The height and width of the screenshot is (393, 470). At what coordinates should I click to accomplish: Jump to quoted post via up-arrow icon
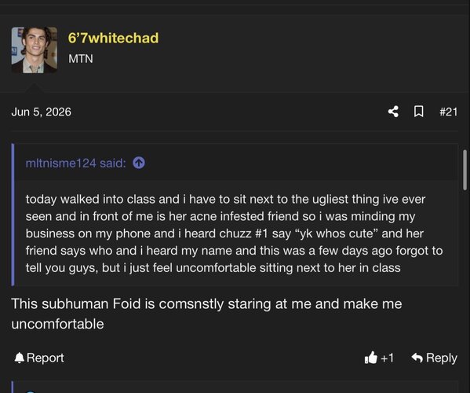139,163
